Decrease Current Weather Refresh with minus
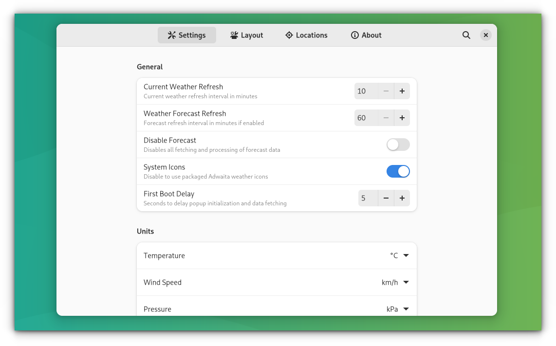Image resolution: width=556 pixels, height=346 pixels. (386, 91)
